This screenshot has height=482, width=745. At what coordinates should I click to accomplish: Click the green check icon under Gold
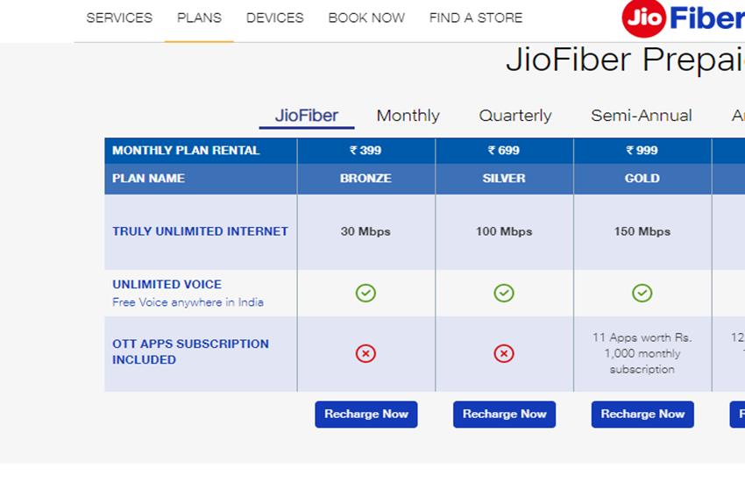click(642, 293)
